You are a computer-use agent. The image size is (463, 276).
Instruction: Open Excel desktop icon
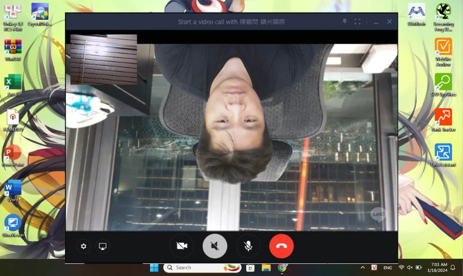13,85
